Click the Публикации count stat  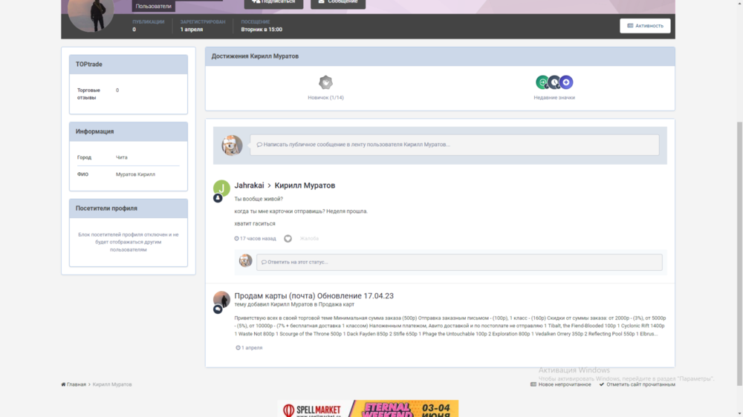coord(149,25)
